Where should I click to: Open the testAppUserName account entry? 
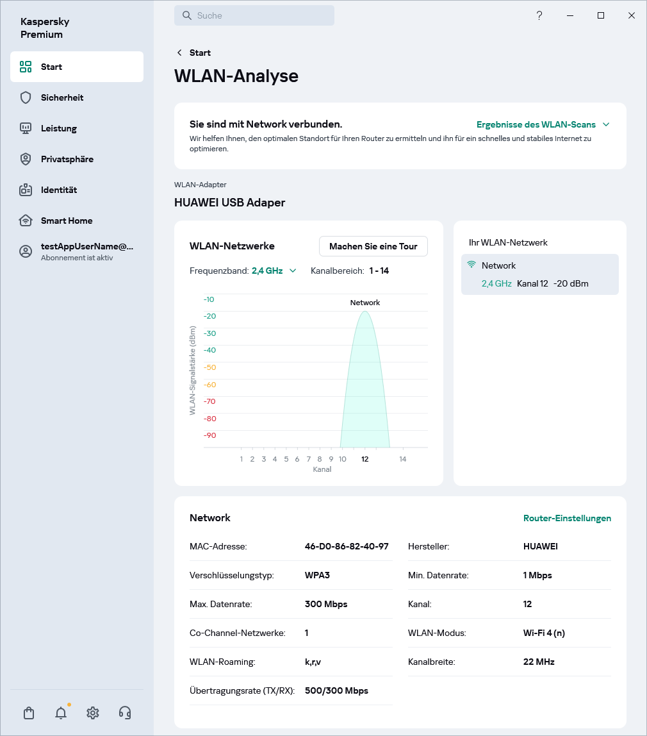(x=77, y=250)
